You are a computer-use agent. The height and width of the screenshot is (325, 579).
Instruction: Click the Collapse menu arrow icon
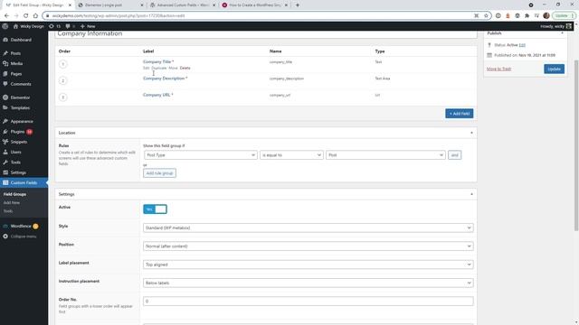(x=5, y=237)
